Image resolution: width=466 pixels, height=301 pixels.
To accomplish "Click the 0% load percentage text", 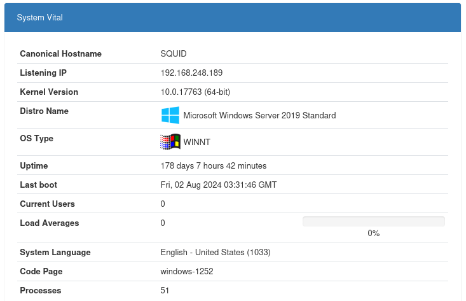I will tap(373, 234).
